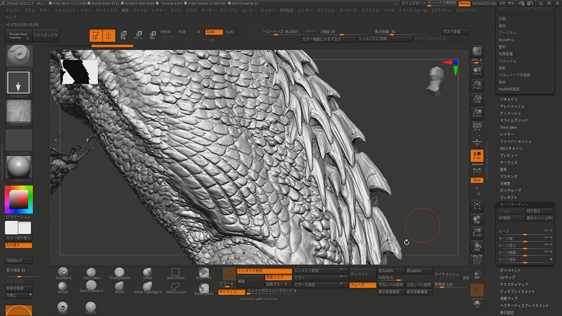Toggle Zadd mode
This screenshot has height=316, width=562.
pyautogui.click(x=214, y=32)
